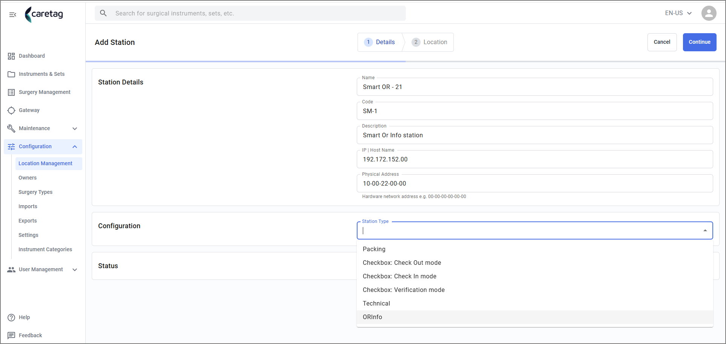726x344 pixels.
Task: Collapse the sidebar with the menu icon
Action: coord(12,14)
